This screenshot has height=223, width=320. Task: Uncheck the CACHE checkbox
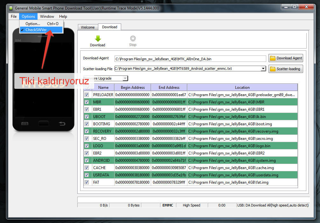[87, 168]
